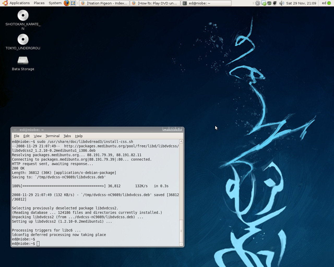Click the 'Connecting to packages.medibuntu.org' line
The width and height of the screenshot is (334, 267).
click(82, 159)
